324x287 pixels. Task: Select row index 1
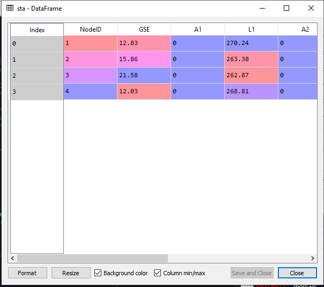tap(37, 60)
